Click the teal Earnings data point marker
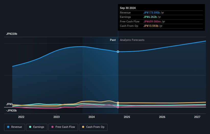The image size is (210, 134). point(118,105)
